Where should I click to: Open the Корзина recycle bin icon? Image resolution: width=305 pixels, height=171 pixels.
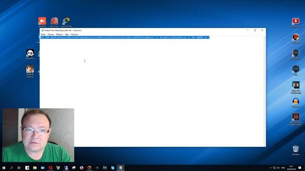tap(295, 151)
